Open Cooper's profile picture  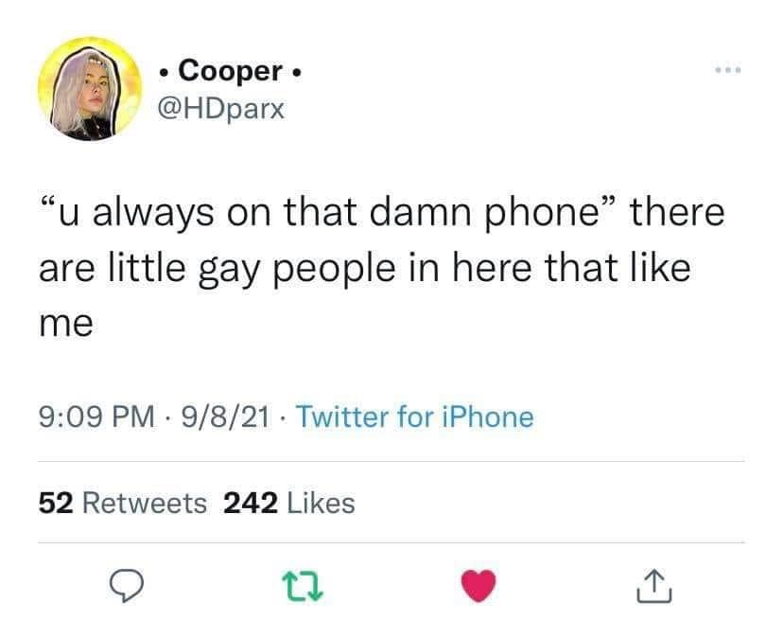coord(90,88)
